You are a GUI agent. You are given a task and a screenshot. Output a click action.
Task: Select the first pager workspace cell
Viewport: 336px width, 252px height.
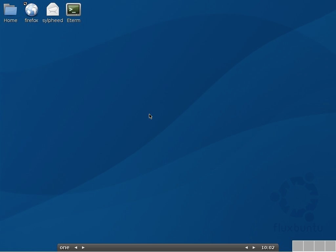(x=298, y=246)
